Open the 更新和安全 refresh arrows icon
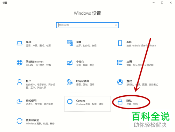 tap(20, 121)
